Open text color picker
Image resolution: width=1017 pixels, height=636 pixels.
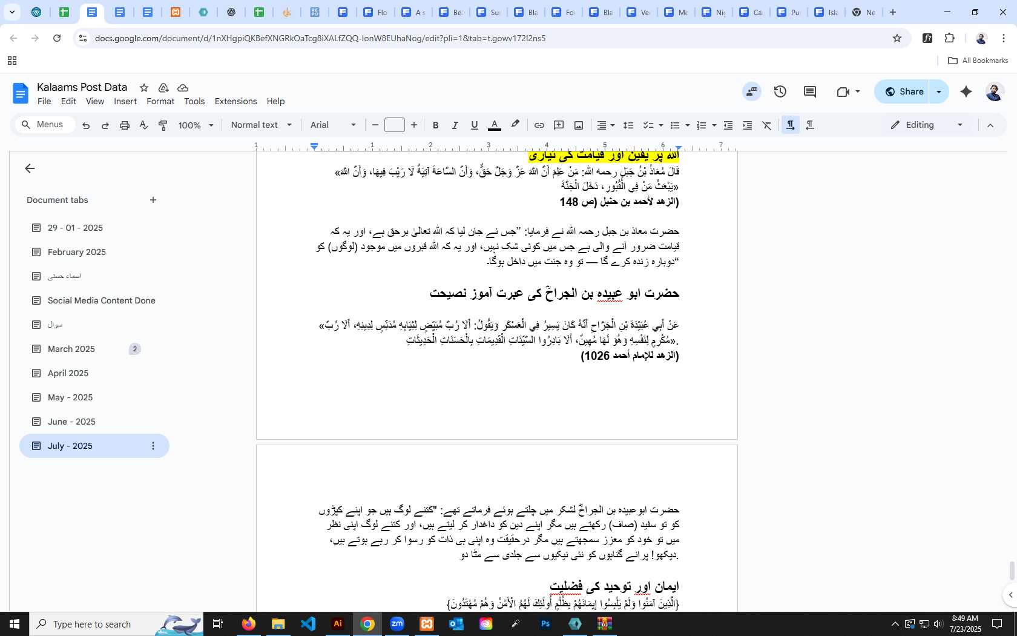point(495,125)
